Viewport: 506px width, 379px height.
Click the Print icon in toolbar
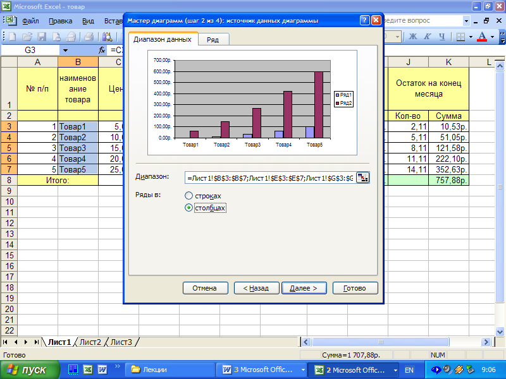click(x=89, y=37)
